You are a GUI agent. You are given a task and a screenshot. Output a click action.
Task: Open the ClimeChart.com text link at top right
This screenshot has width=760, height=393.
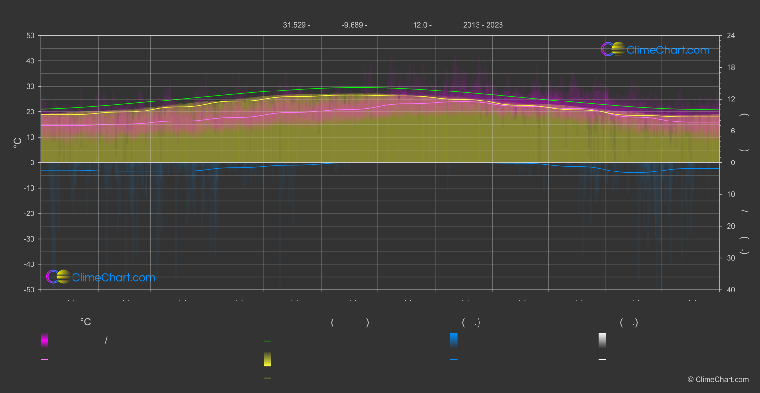point(668,50)
